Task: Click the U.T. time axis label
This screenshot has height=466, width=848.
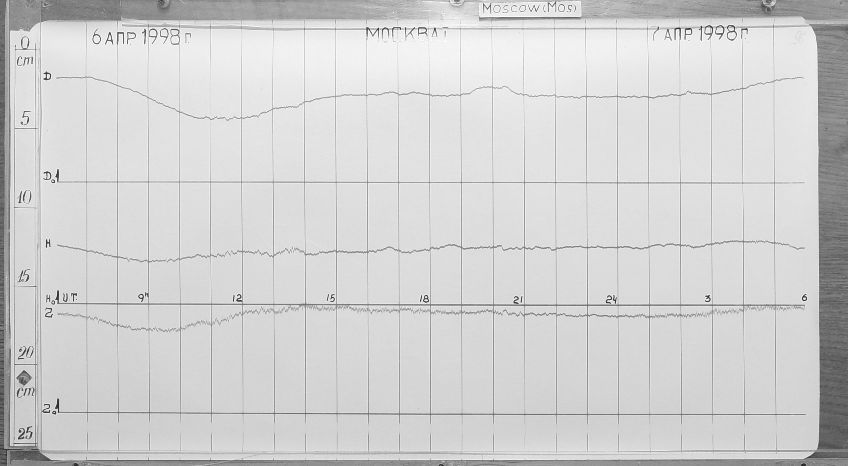Action: click(70, 298)
